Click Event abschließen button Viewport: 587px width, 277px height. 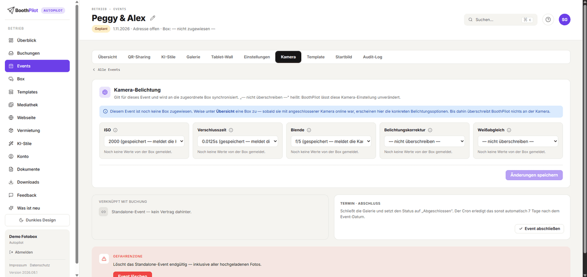540,229
